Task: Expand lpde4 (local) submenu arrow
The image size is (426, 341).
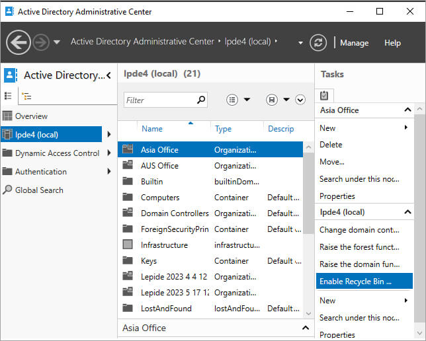Action: 109,134
